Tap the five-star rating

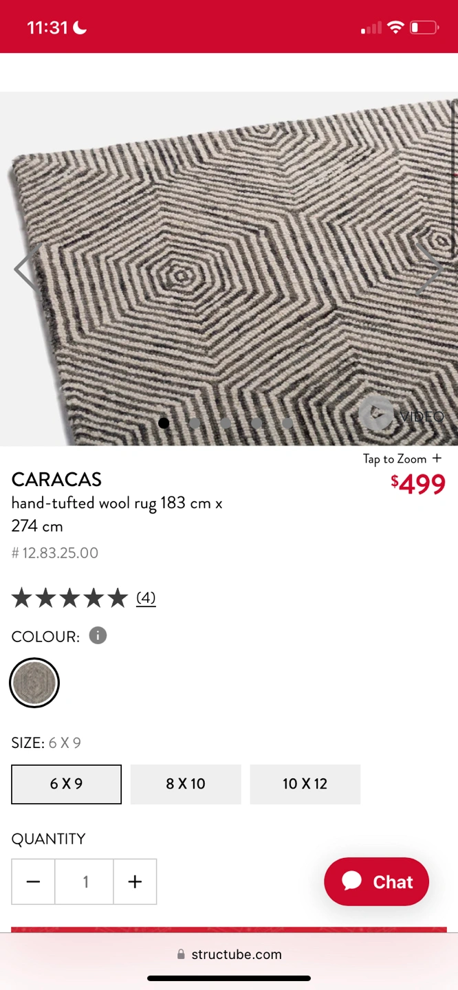point(69,598)
